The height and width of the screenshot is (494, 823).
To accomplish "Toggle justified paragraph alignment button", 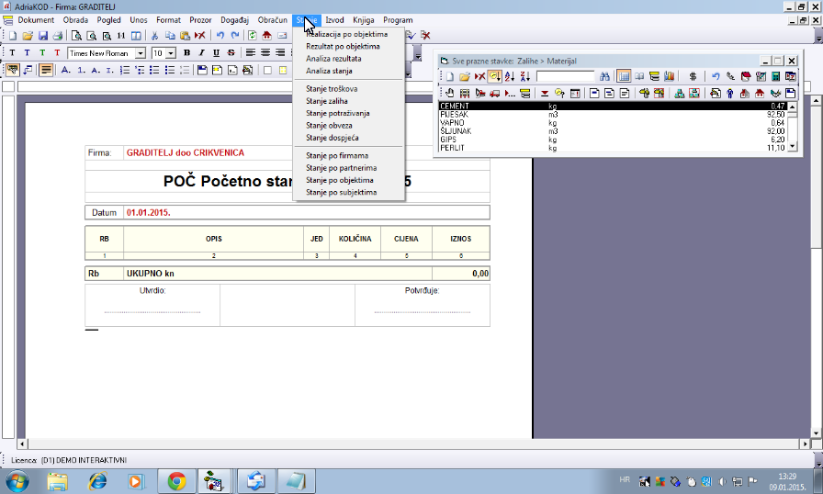I will click(46, 70).
